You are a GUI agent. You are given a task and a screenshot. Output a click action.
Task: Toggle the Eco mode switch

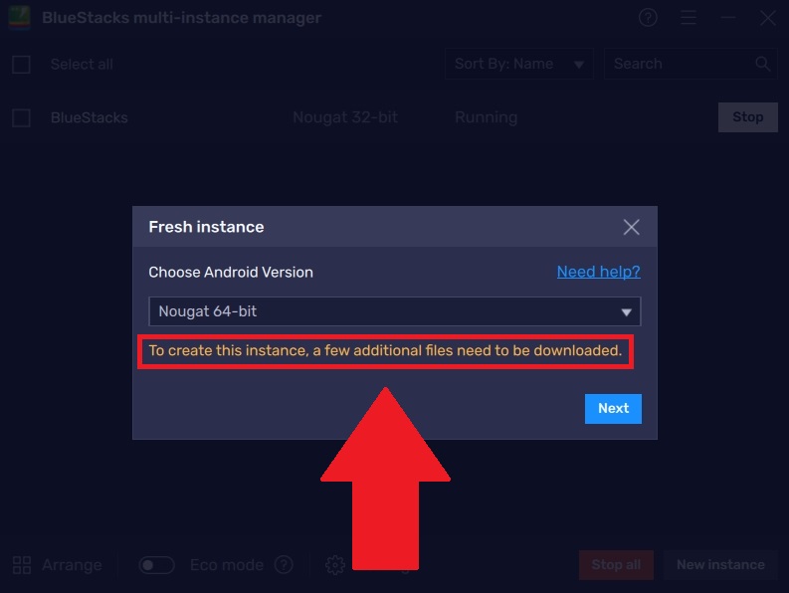point(156,565)
